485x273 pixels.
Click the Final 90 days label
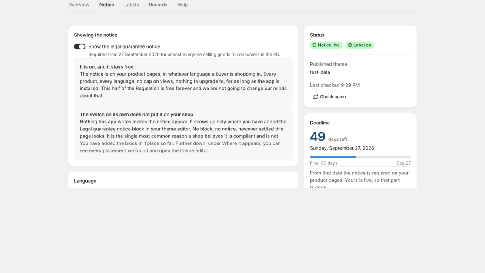pyautogui.click(x=323, y=163)
